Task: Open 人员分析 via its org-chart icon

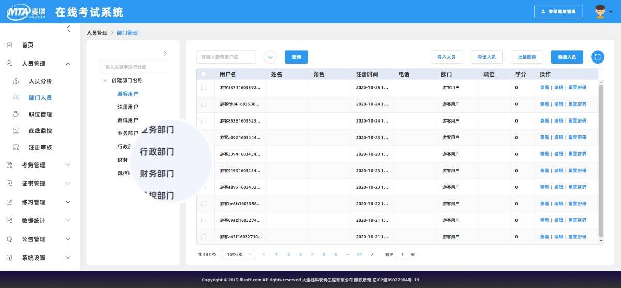Action: click(16, 81)
